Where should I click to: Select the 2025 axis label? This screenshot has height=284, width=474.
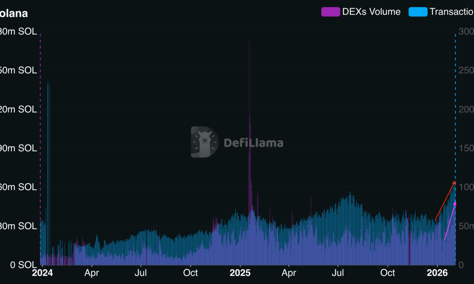(241, 273)
